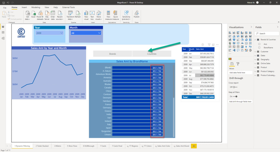Click the Month column header

[192, 49]
